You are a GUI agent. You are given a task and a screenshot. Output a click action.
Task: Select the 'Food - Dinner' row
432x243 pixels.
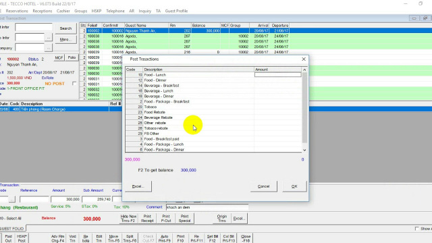click(x=213, y=80)
